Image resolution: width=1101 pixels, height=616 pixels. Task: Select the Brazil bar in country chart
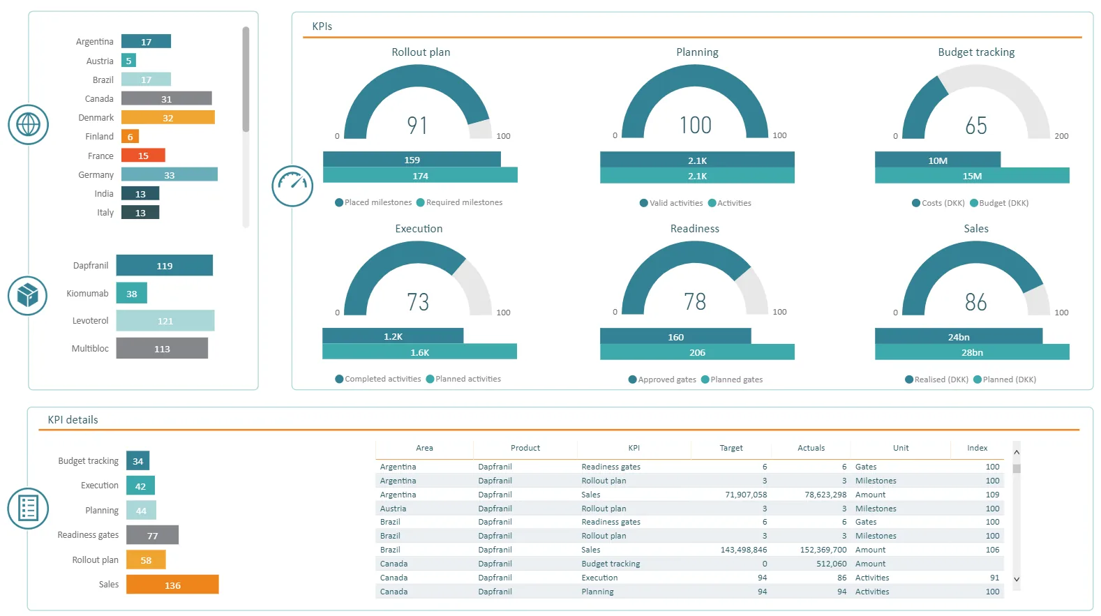[x=146, y=80]
